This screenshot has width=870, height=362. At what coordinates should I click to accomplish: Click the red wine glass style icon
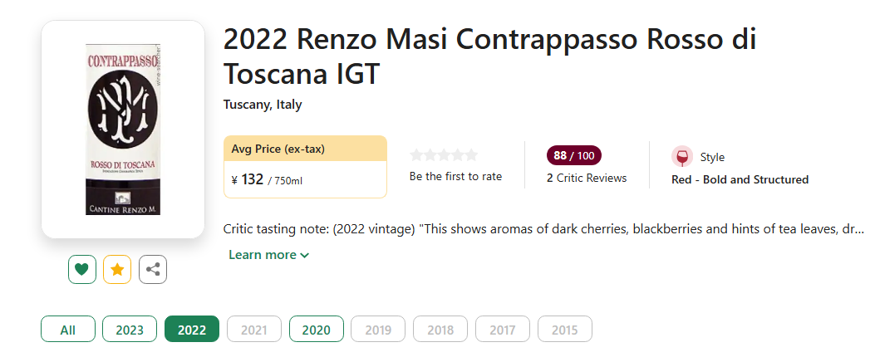click(681, 157)
